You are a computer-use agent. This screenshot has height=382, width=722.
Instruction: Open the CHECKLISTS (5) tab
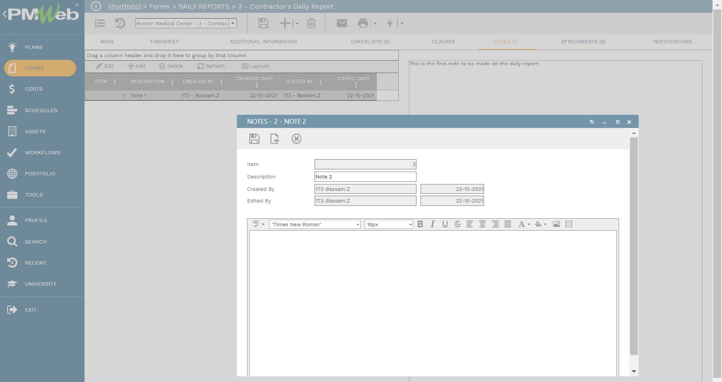(370, 41)
